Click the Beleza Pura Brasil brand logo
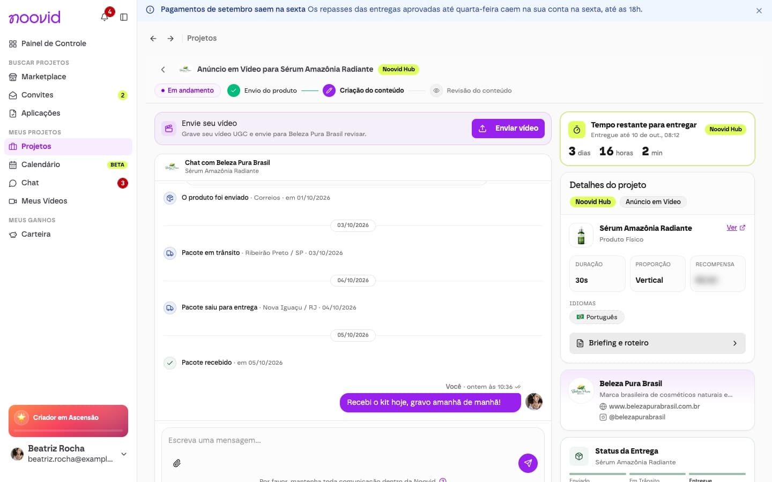The width and height of the screenshot is (772, 482). [581, 391]
